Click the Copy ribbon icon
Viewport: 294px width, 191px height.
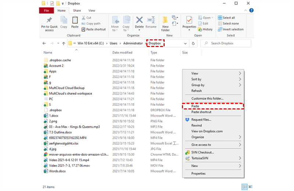point(64,20)
